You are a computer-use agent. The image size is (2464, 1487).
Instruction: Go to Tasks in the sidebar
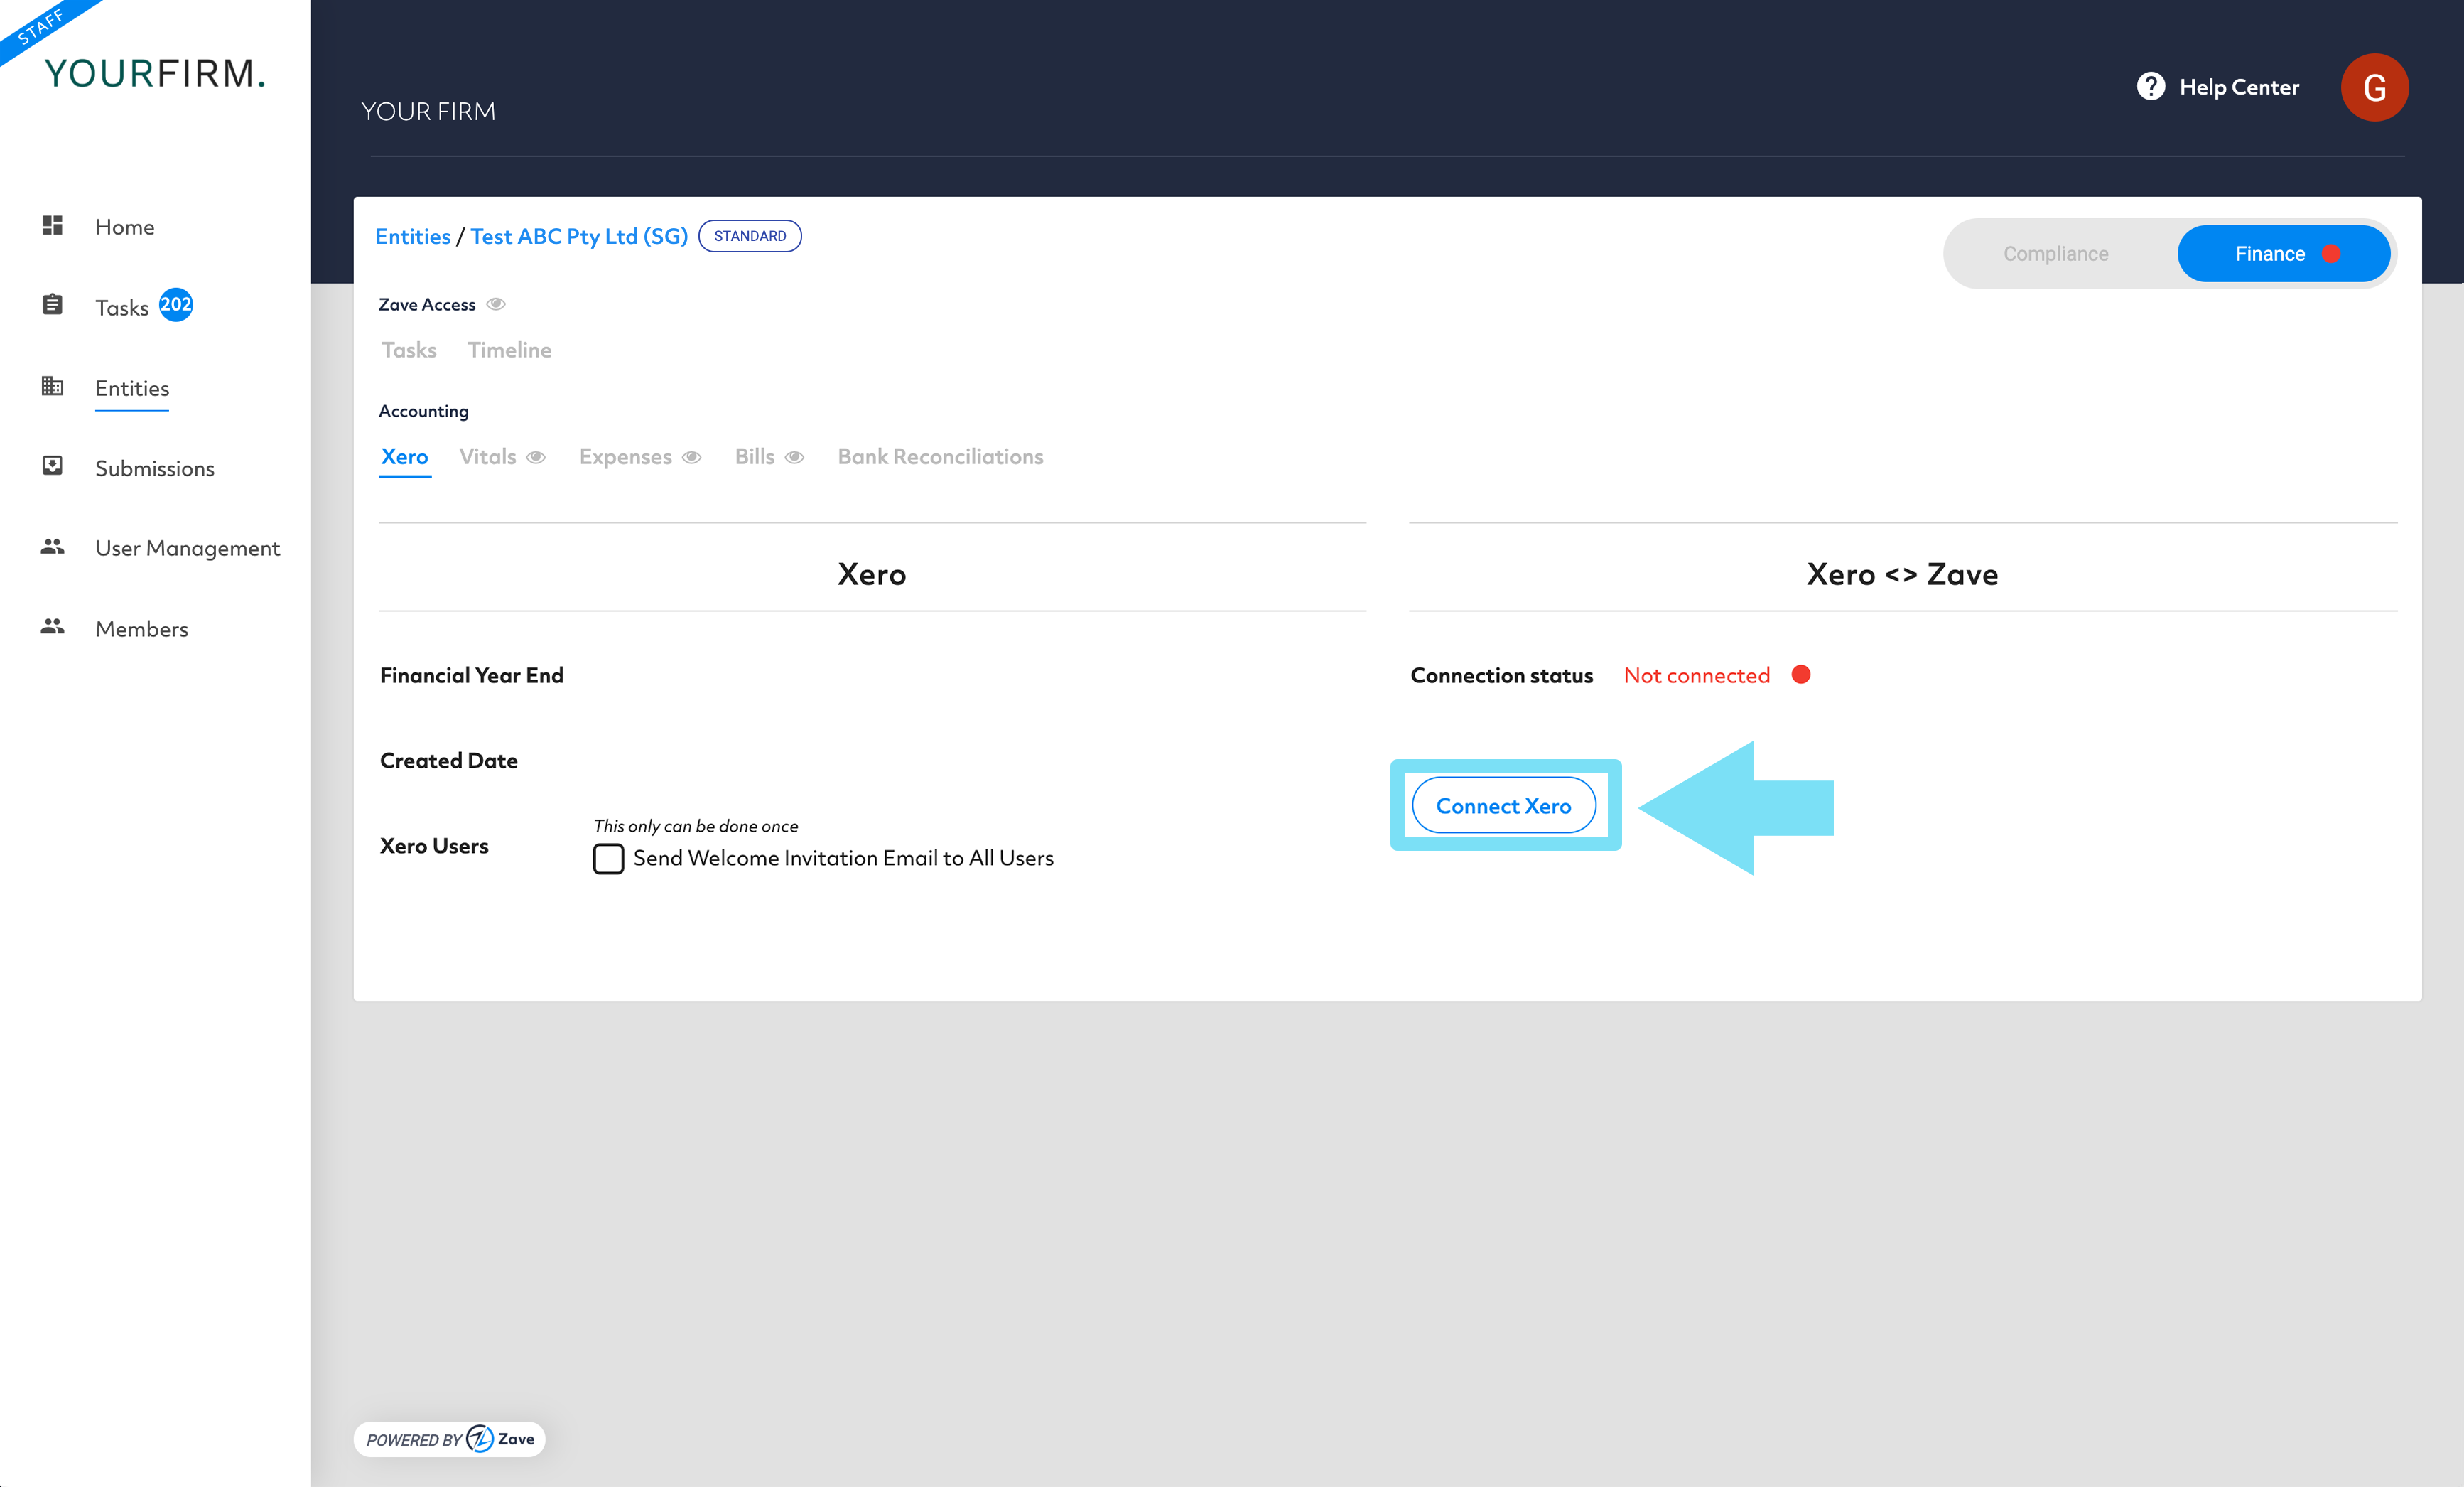point(122,307)
